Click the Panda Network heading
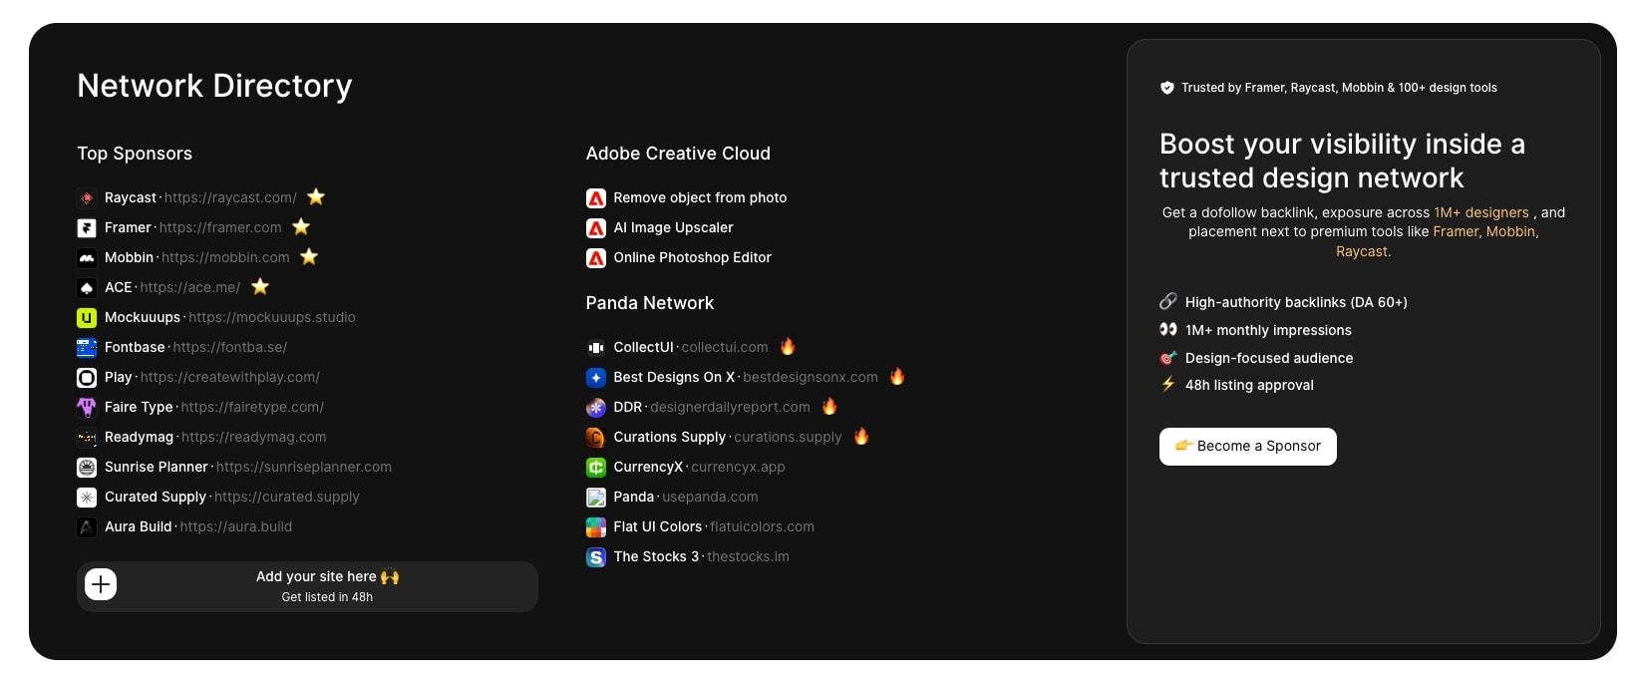This screenshot has width=1636, height=679. tap(650, 303)
